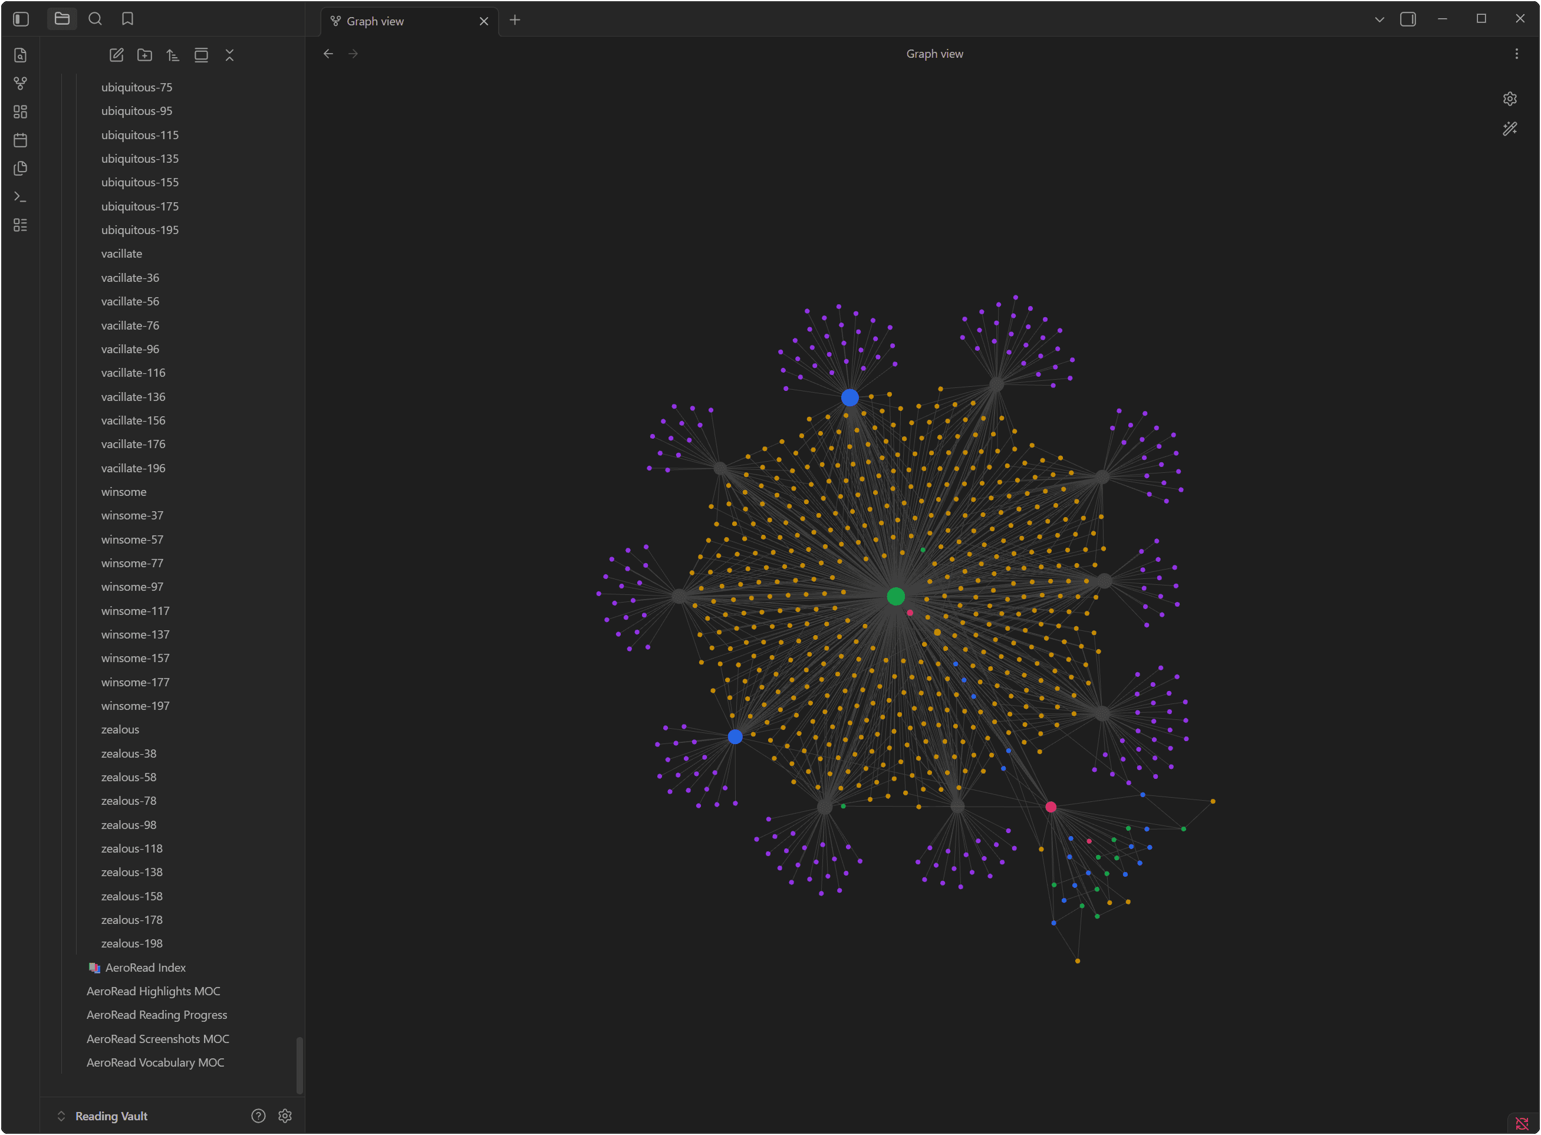Open the Bookmarks pane via the bookmark icon
The height and width of the screenshot is (1135, 1541).
tap(128, 18)
